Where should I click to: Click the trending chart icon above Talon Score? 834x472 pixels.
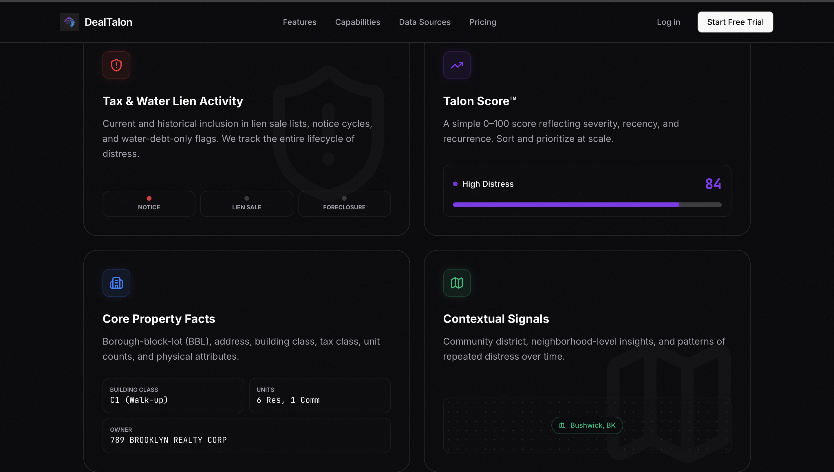tap(457, 65)
